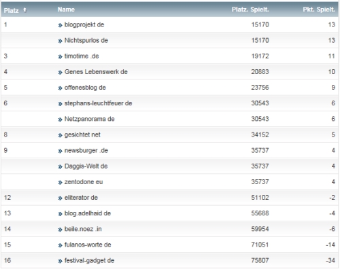
Task: Open the stephans-leuchtfeuer de link
Action: (98, 103)
